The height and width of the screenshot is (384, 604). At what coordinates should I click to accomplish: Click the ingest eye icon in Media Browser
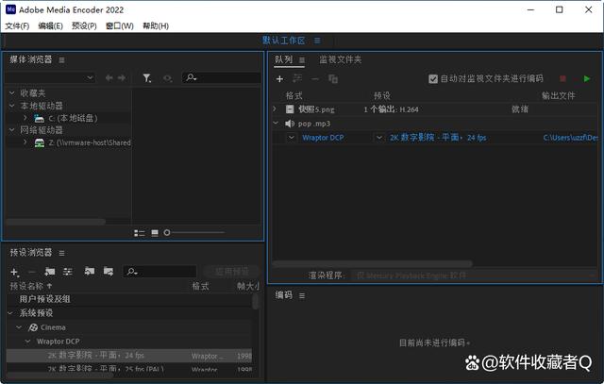[168, 78]
